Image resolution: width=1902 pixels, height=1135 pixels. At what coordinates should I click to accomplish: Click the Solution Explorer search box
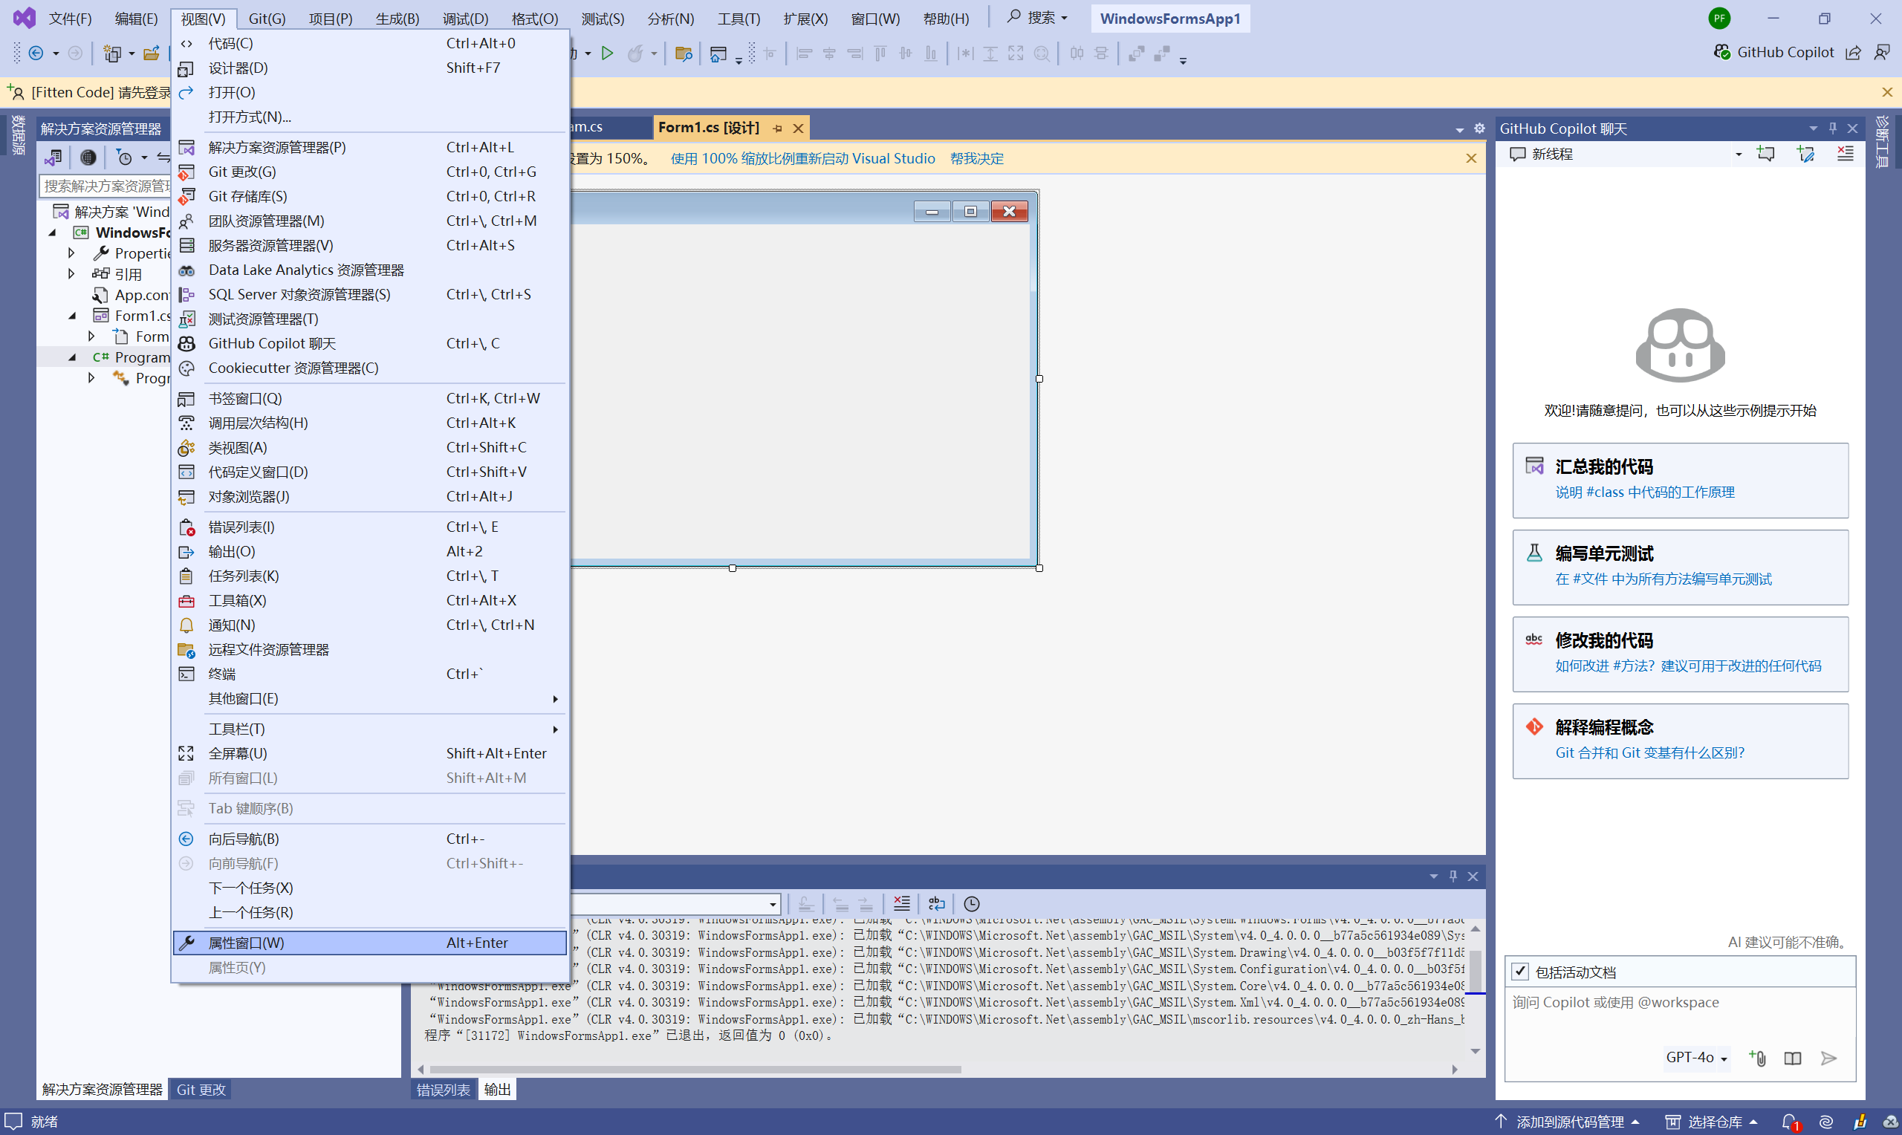pos(106,185)
